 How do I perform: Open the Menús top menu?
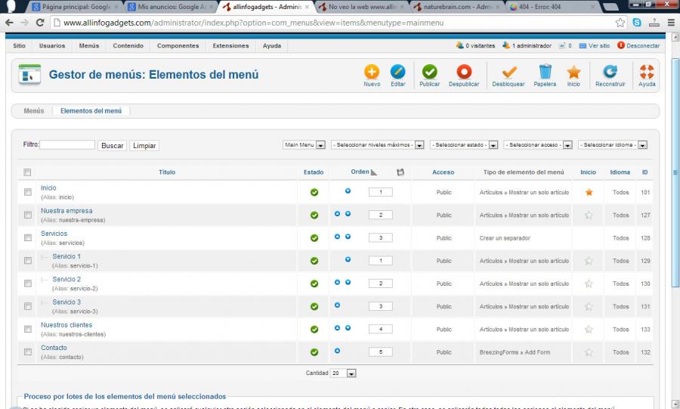click(89, 45)
